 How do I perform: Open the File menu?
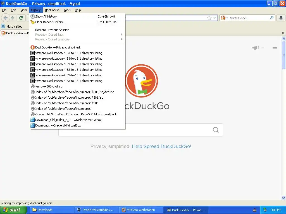click(x=4, y=10)
